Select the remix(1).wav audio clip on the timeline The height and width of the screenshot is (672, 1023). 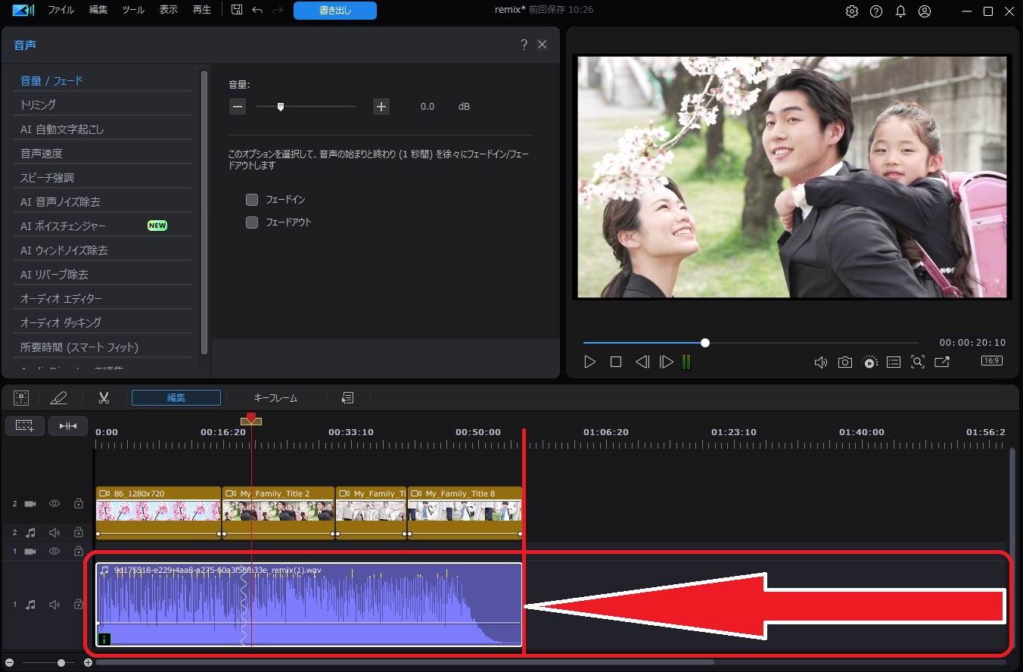(303, 605)
